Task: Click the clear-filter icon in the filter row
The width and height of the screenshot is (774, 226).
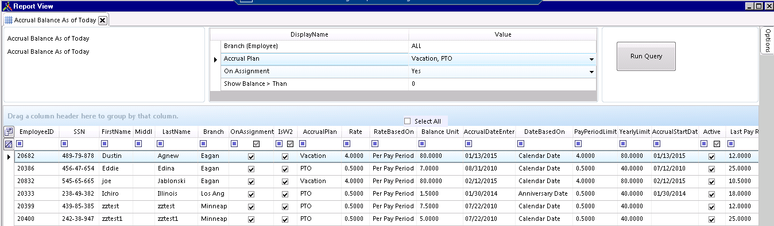Action: coord(9,144)
